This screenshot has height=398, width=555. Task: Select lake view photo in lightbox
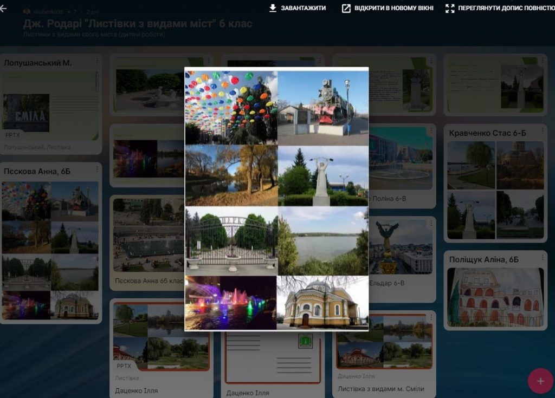click(x=323, y=242)
